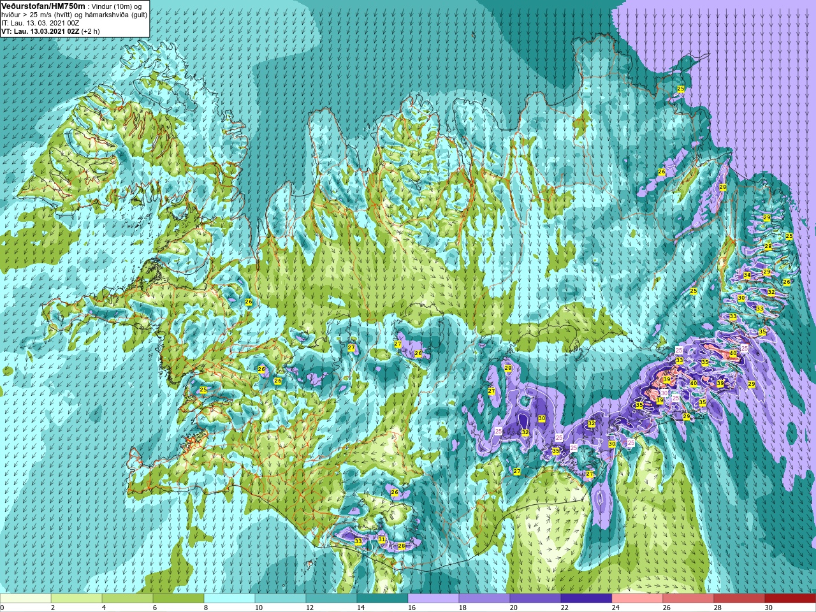Click the yellow gust marker labeled 31
The height and width of the screenshot is (612, 816).
click(382, 539)
